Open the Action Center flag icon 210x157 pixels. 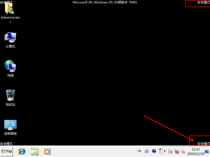(170, 151)
